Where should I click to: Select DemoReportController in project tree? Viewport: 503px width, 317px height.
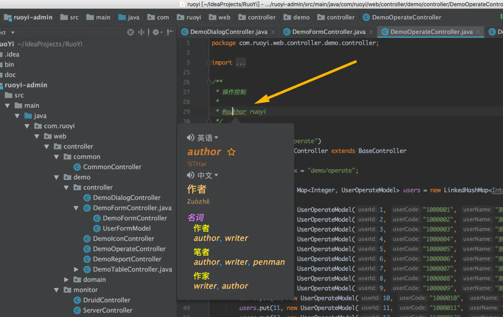click(127, 259)
